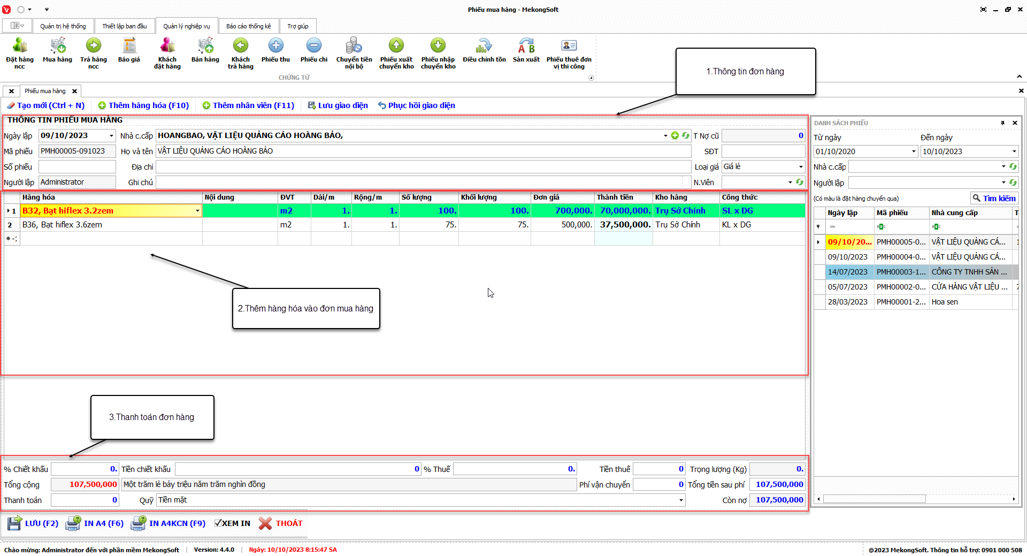Click Thanh toán amount field

85,500
